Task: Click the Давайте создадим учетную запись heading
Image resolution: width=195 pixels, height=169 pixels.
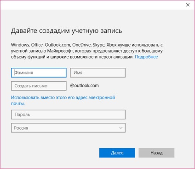Action: [67, 30]
